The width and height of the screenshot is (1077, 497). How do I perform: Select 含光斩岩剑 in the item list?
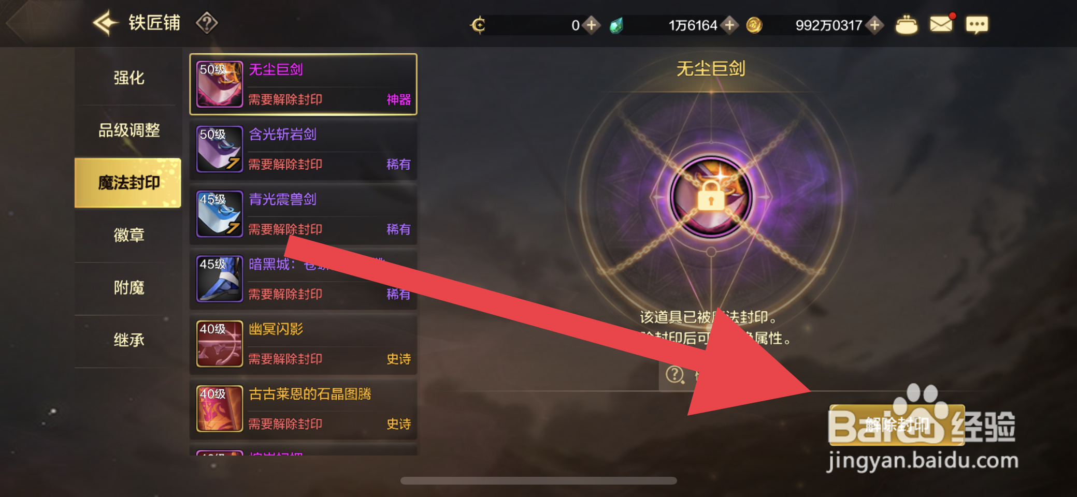[x=304, y=149]
